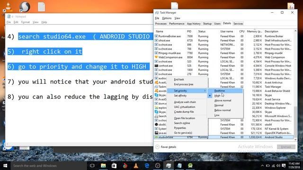Switch to Performance tab
The width and height of the screenshot is (303, 170).
click(177, 24)
